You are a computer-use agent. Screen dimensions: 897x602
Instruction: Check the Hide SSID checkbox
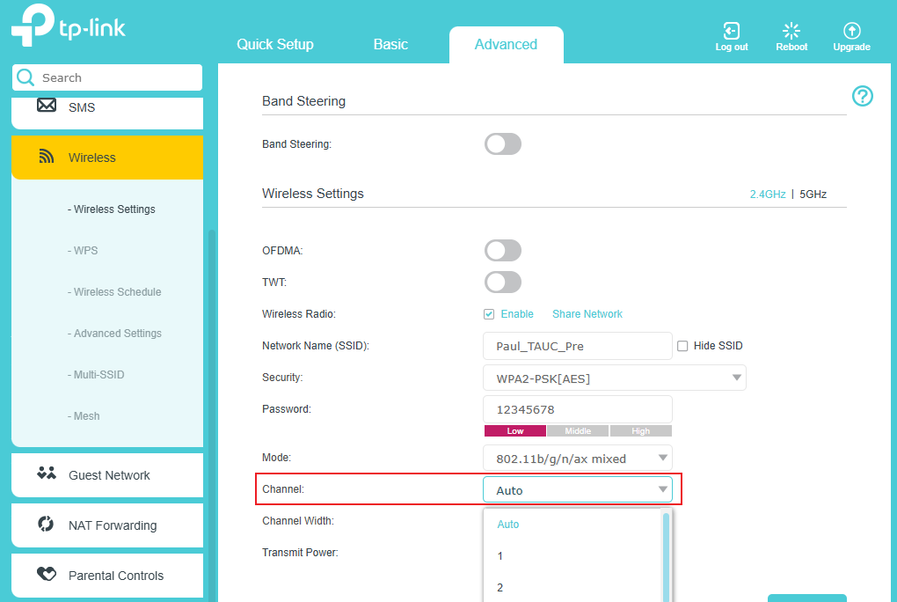[682, 345]
